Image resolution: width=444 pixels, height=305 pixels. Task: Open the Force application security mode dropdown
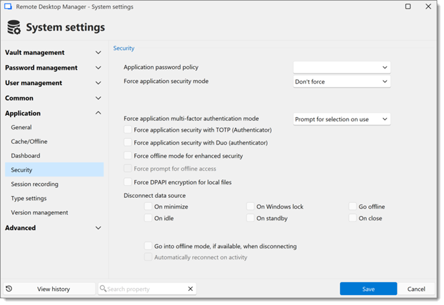point(342,82)
